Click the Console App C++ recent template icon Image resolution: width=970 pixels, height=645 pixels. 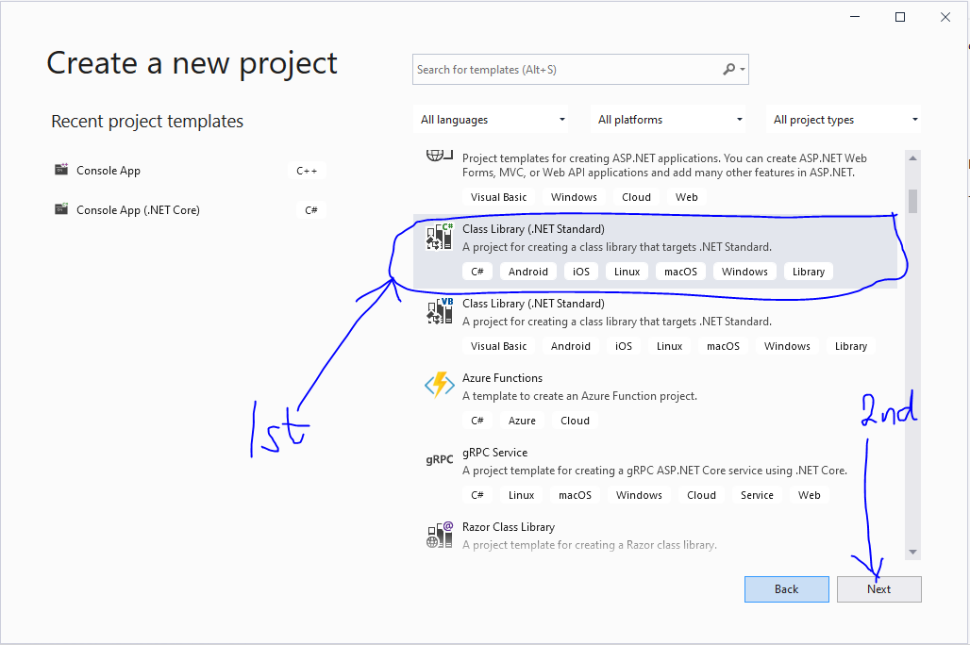coord(61,170)
